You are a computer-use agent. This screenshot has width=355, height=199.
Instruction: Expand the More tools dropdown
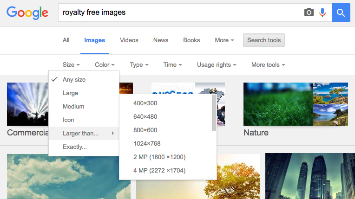click(x=268, y=65)
